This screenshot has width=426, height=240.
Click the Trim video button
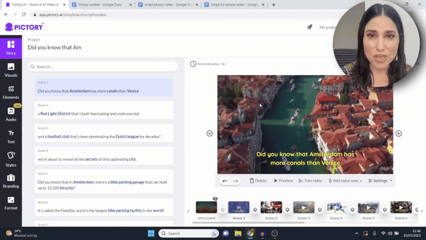pyautogui.click(x=310, y=181)
